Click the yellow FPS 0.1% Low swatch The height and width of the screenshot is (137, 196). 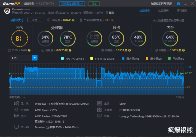coord(92,59)
